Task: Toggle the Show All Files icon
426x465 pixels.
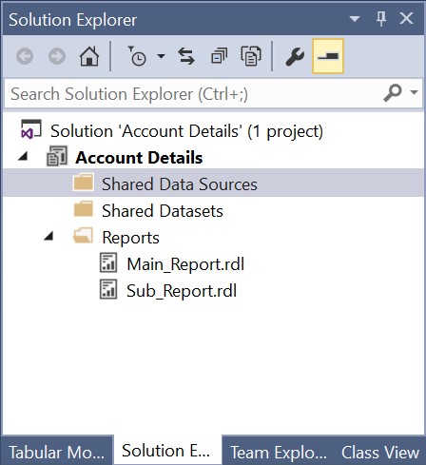Action: (x=251, y=56)
